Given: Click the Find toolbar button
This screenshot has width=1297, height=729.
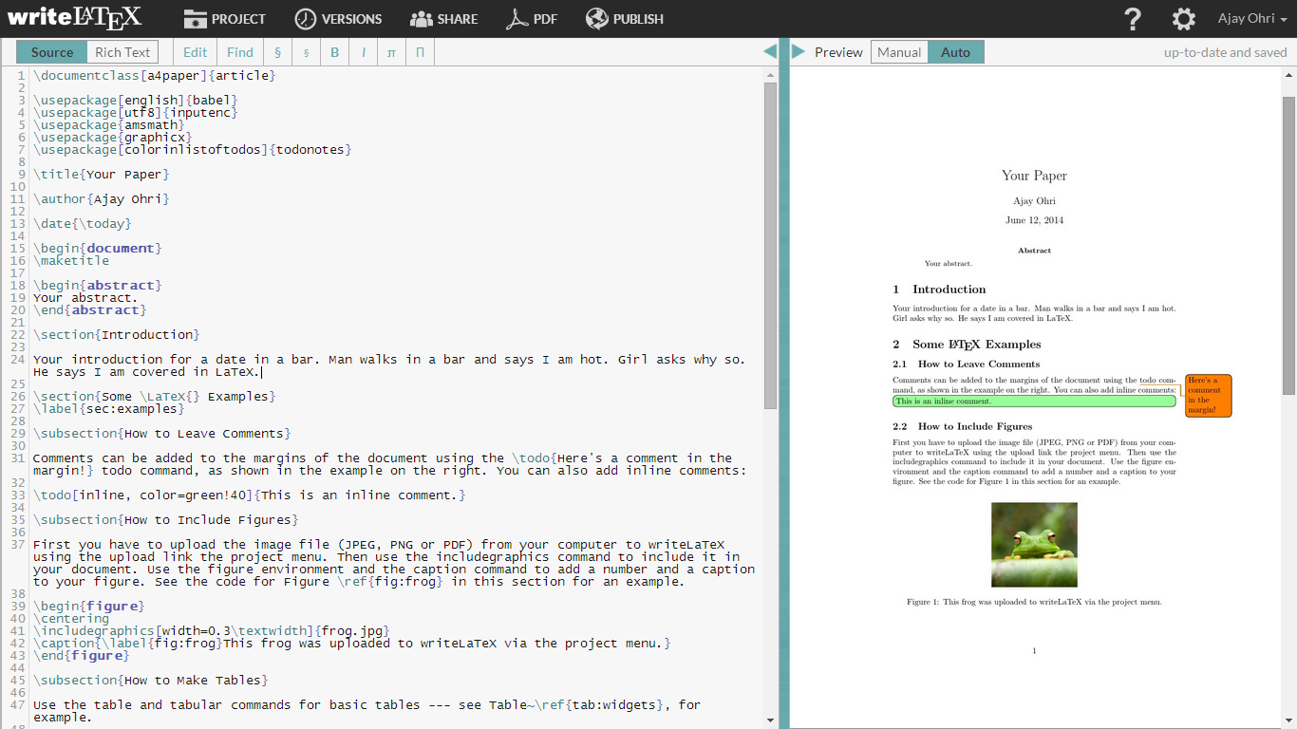Looking at the screenshot, I should pos(240,52).
